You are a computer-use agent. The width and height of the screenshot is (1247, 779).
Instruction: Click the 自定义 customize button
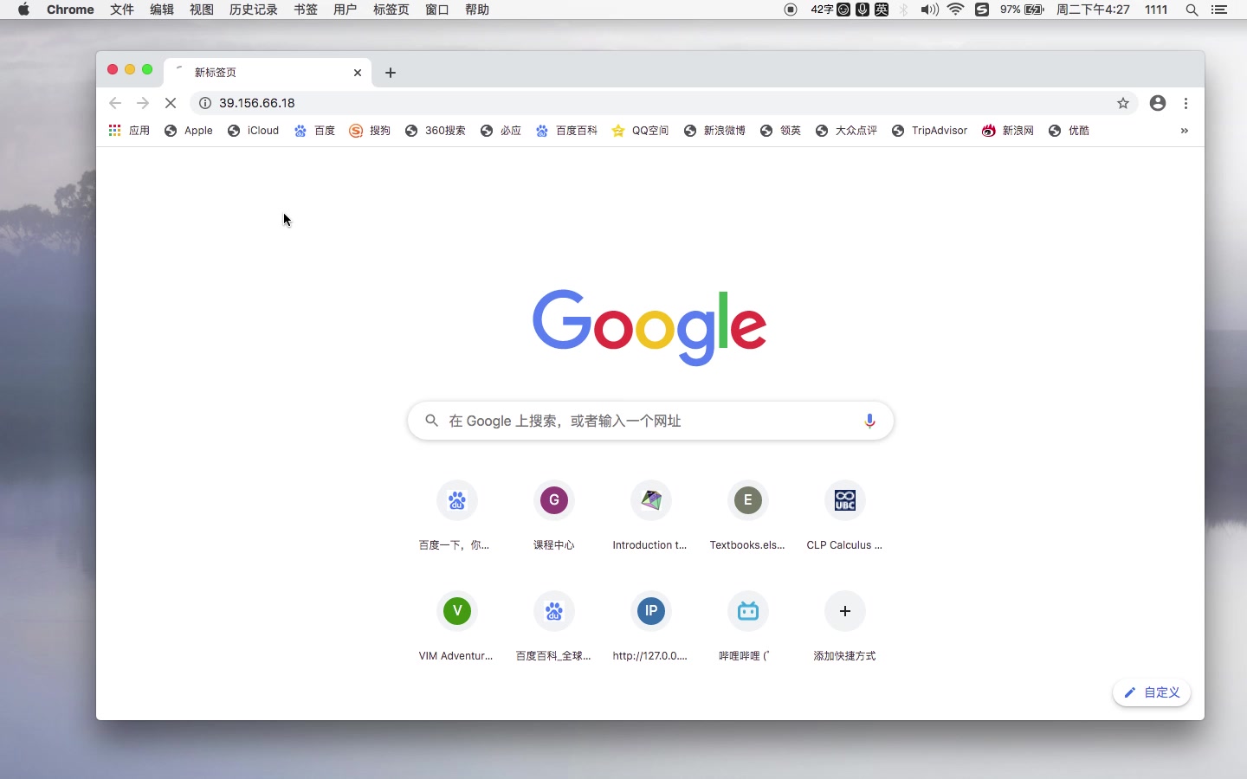(1152, 692)
